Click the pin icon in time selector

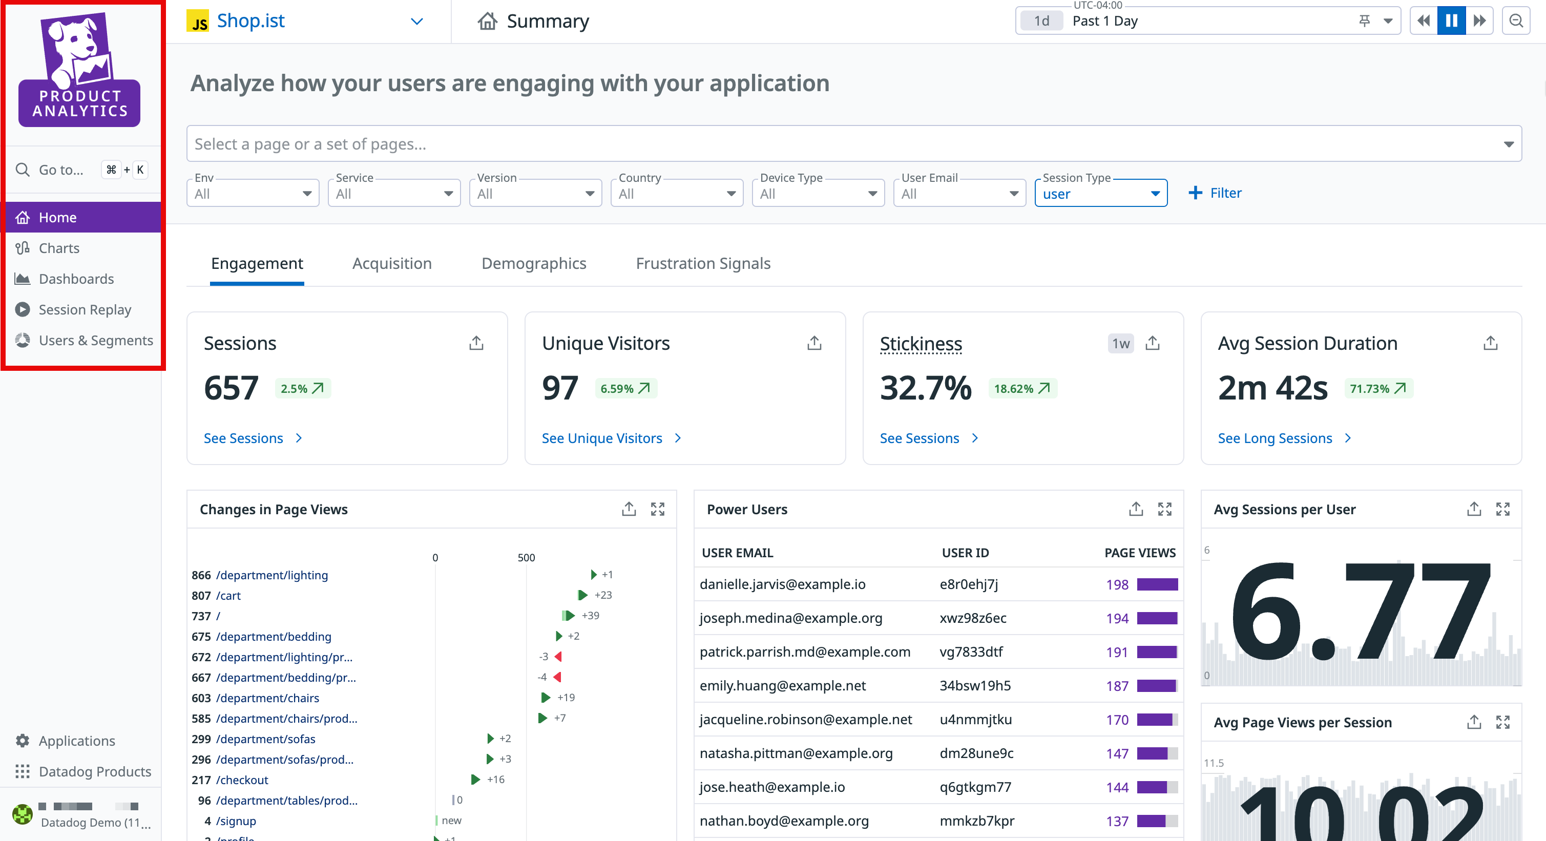1364,21
